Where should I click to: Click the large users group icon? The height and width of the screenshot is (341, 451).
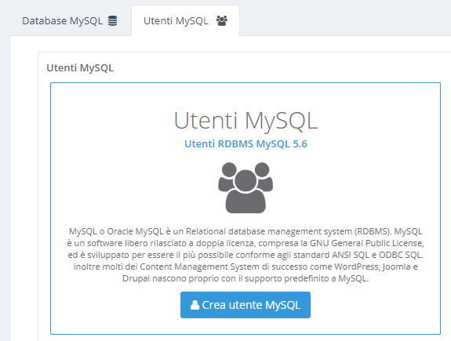[246, 188]
